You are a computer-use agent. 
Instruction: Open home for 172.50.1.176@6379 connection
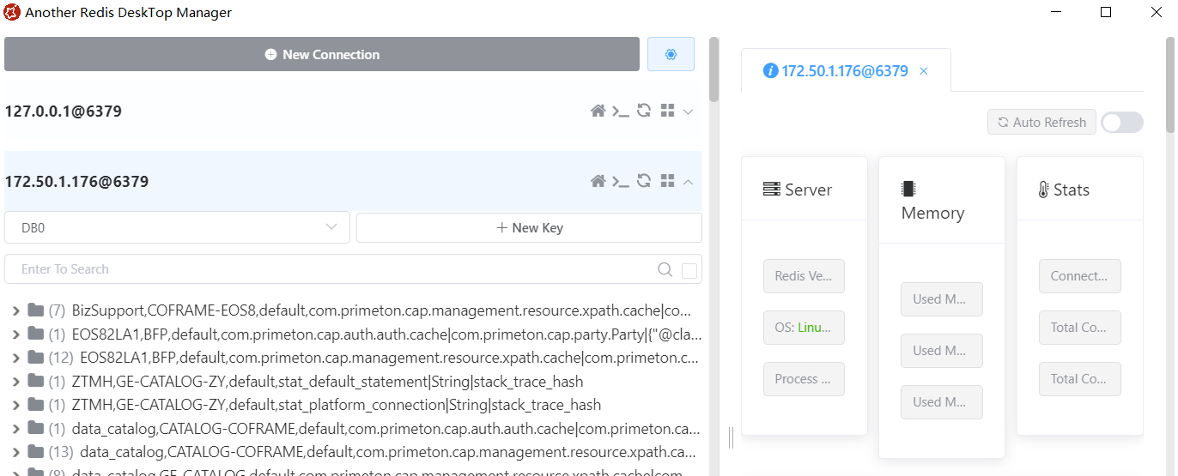pos(598,181)
